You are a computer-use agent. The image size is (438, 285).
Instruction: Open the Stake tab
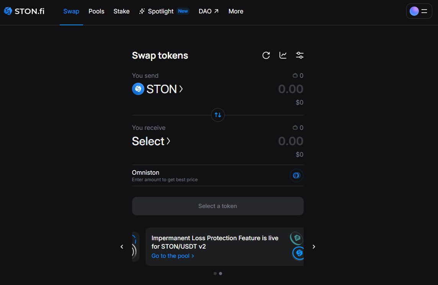[121, 11]
